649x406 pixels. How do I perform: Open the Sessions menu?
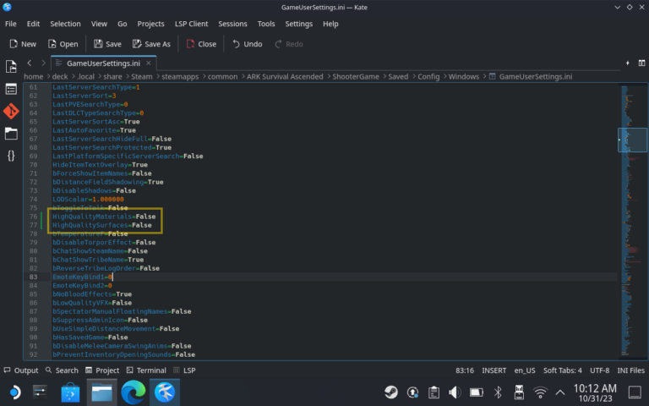click(x=232, y=24)
